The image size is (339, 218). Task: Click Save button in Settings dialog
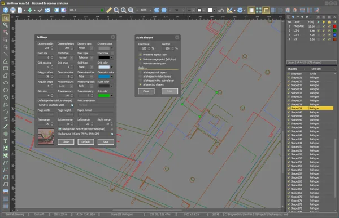click(106, 141)
